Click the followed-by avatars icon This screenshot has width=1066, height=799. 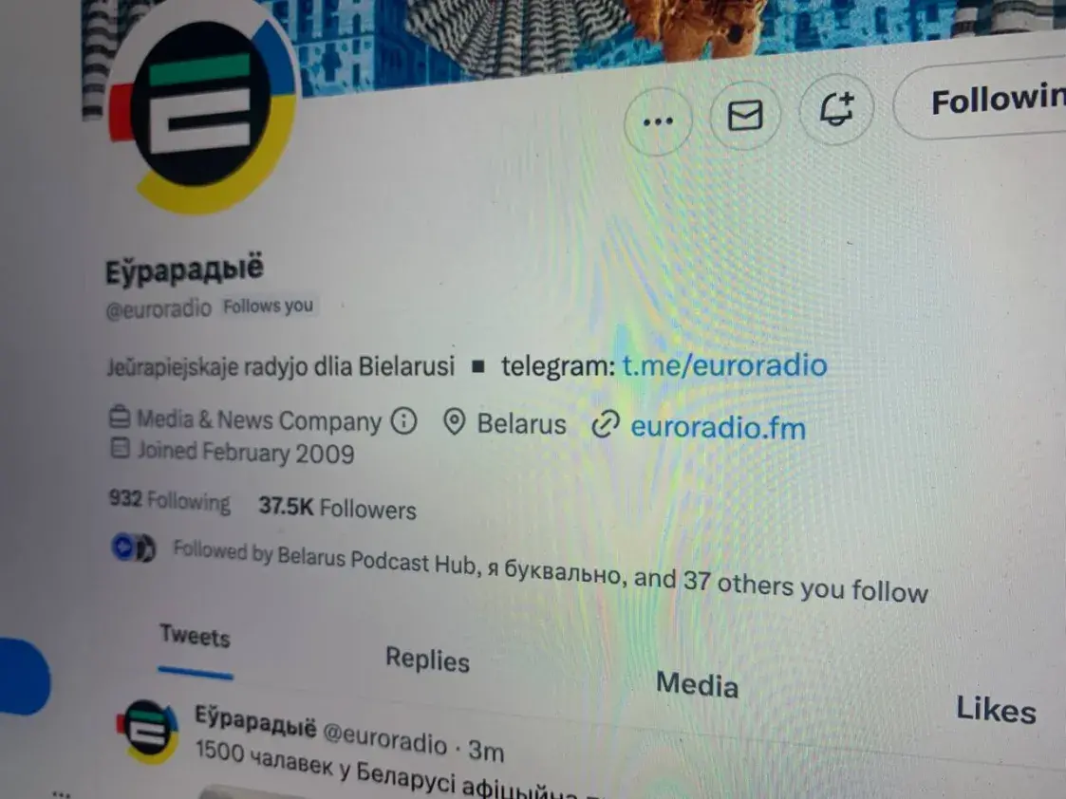133,548
